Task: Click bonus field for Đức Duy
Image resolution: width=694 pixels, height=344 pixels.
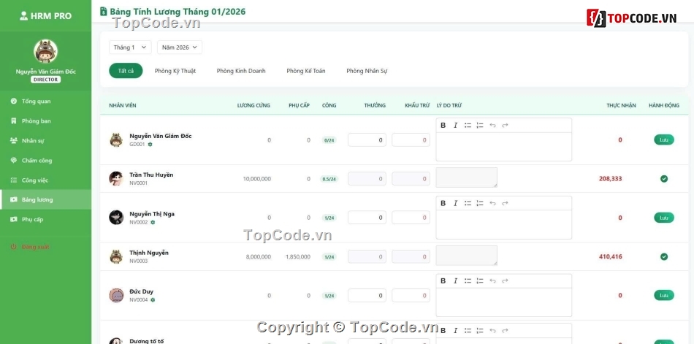Action: click(367, 295)
